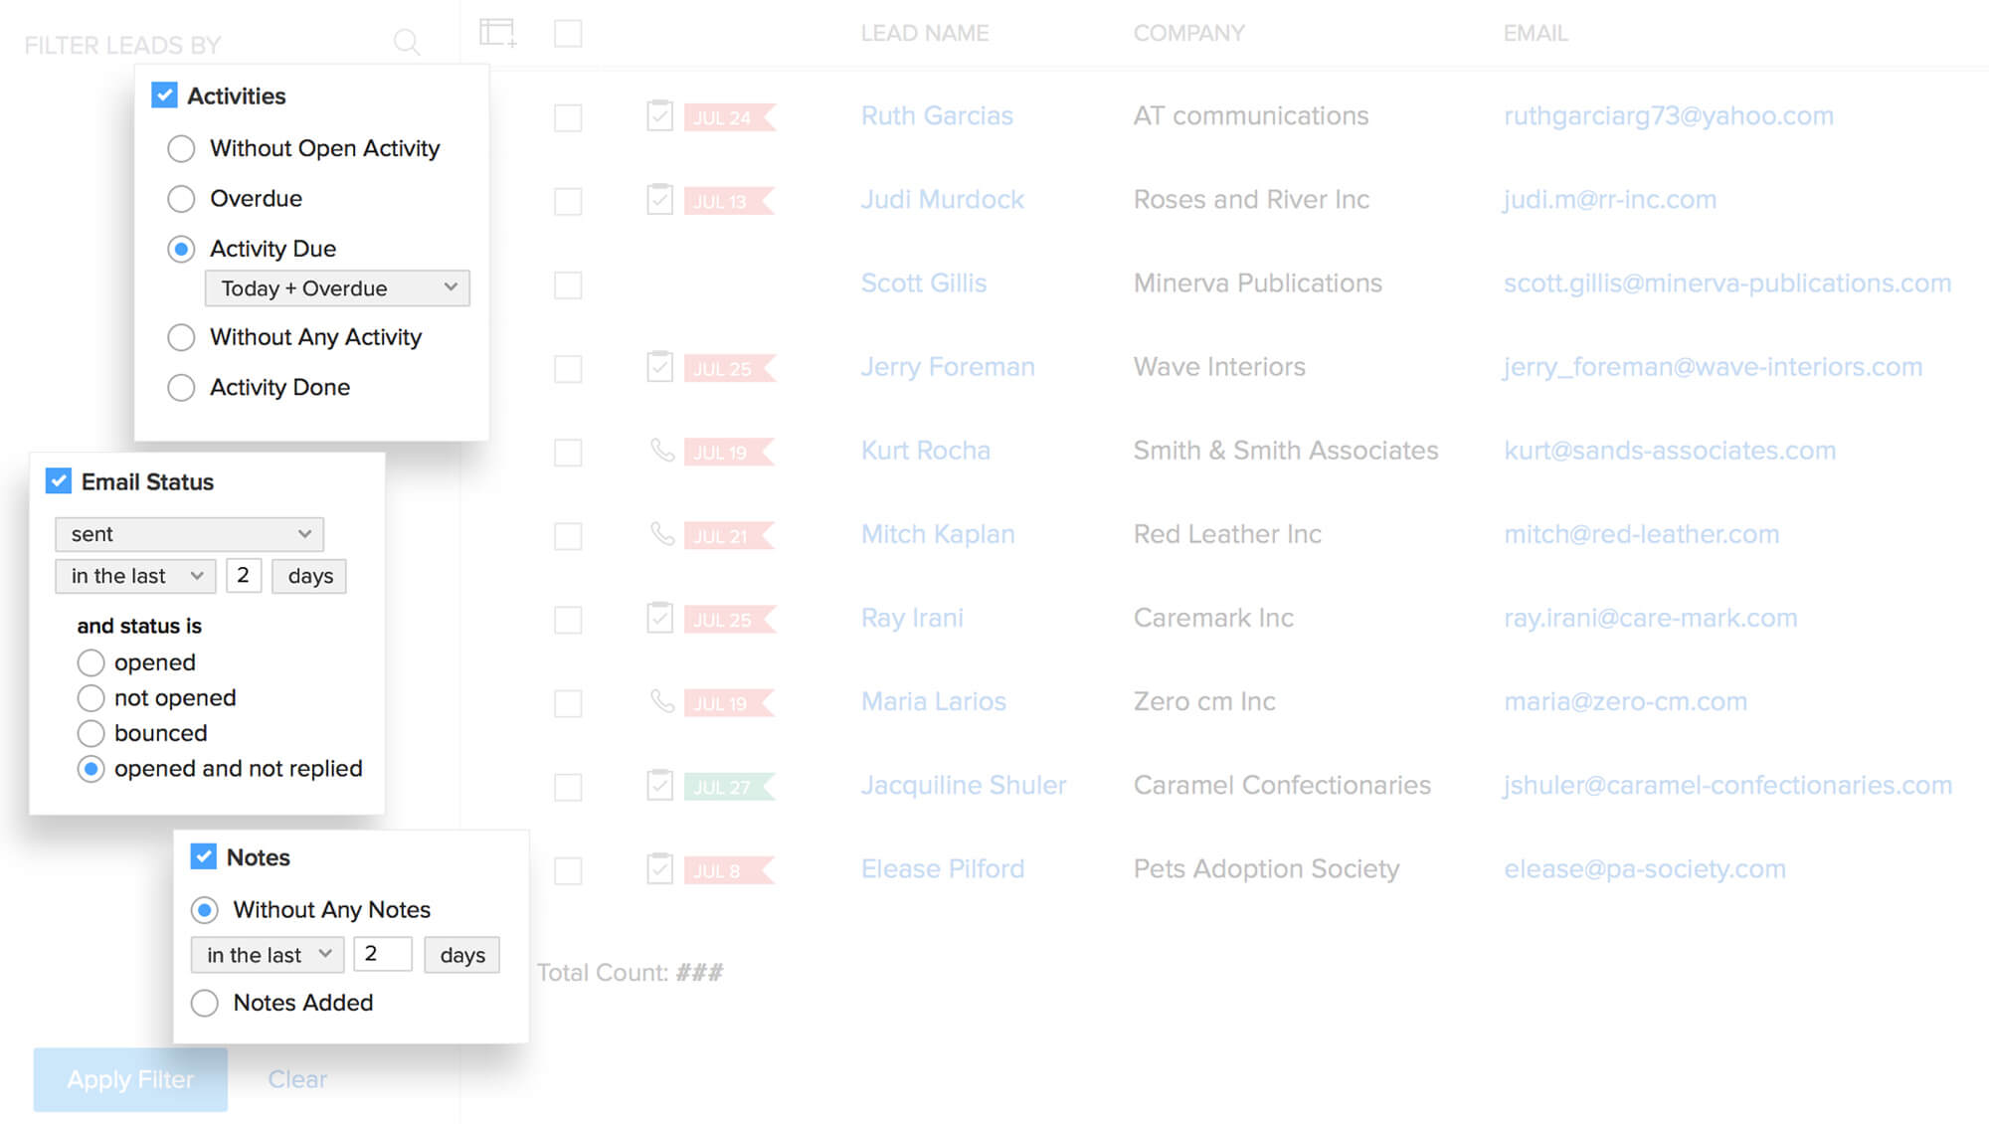Expand the sent email status dropdown
1989x1124 pixels.
(x=189, y=534)
